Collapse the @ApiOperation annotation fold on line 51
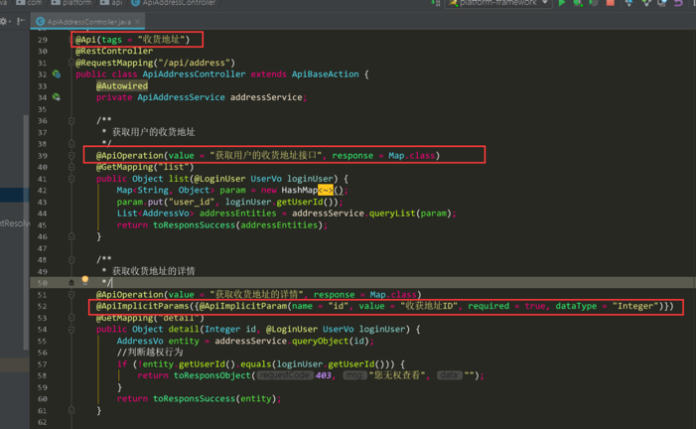 71,294
